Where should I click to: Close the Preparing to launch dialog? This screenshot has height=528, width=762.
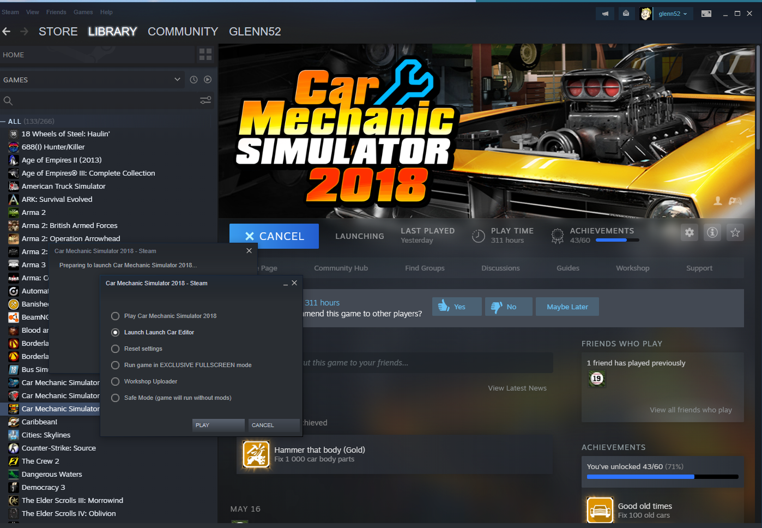pyautogui.click(x=249, y=251)
